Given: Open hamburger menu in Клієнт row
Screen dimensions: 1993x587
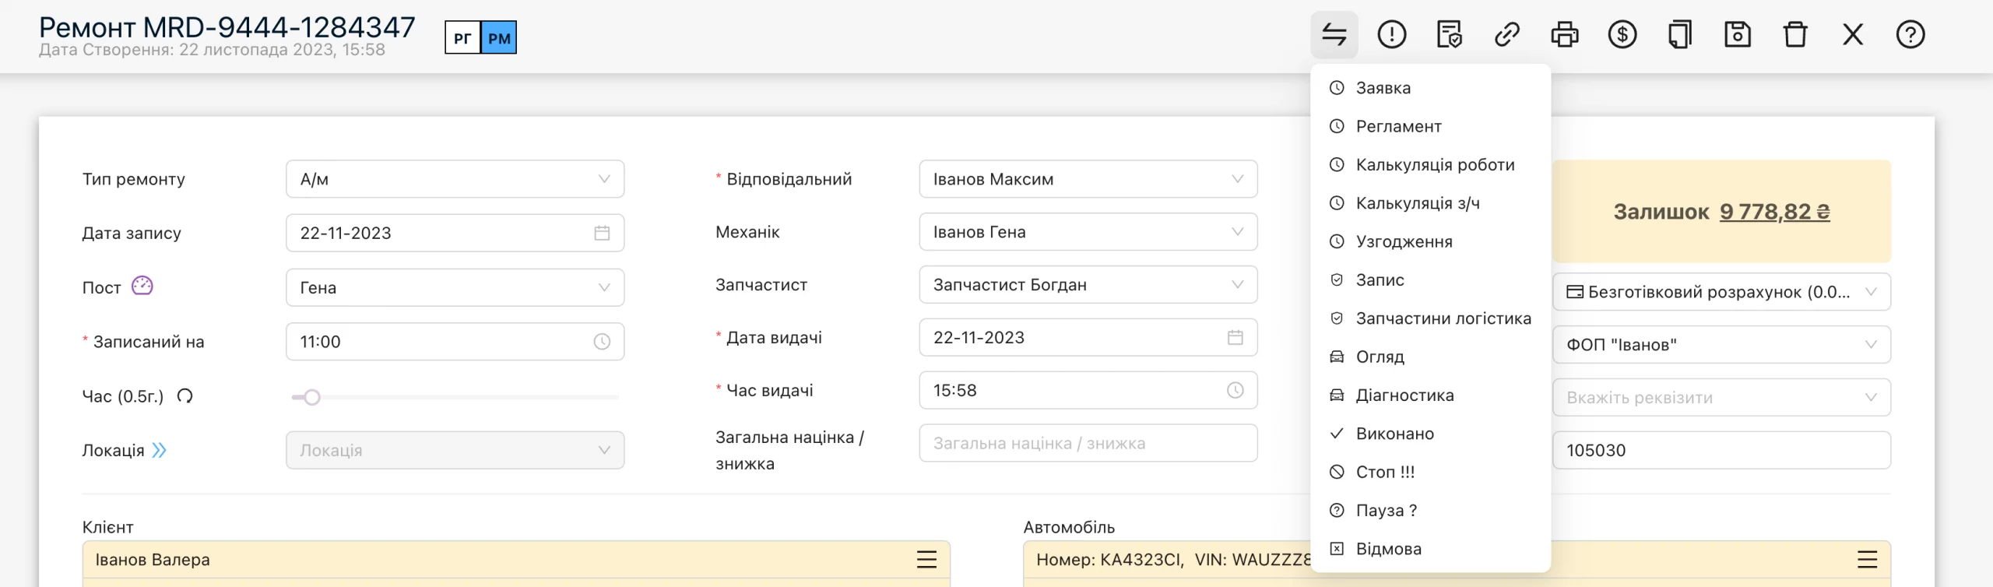Looking at the screenshot, I should pyautogui.click(x=926, y=559).
